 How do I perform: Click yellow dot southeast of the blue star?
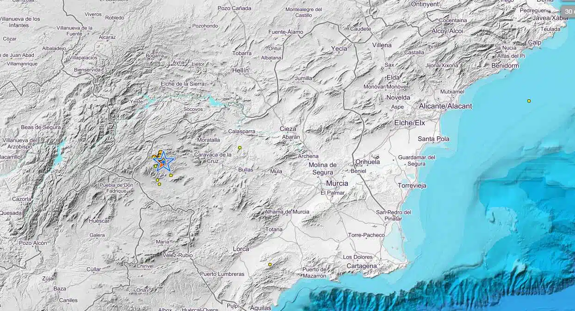point(171,175)
